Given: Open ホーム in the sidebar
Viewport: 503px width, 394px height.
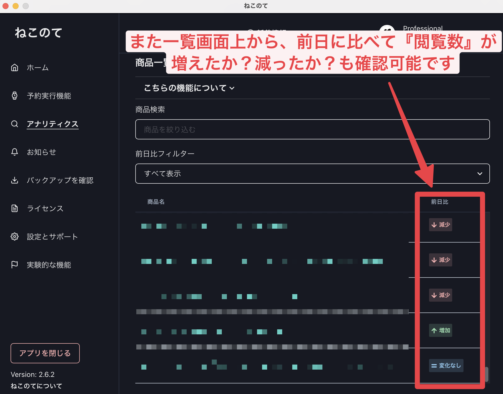Looking at the screenshot, I should click(x=38, y=67).
